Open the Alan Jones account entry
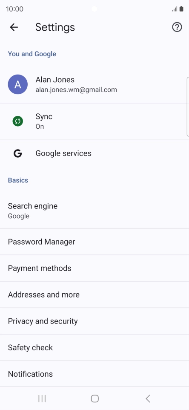The width and height of the screenshot is (189, 410). (x=94, y=84)
